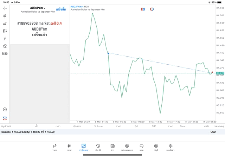Image resolution: width=225 pixels, height=157 pixels.
Task: Open the objects shapes icon
Action: tap(5, 46)
